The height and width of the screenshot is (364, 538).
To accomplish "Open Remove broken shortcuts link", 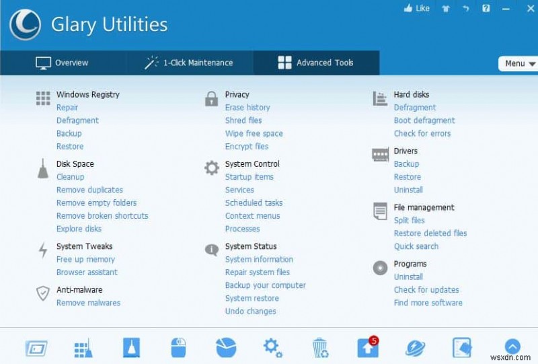I will pos(102,216).
